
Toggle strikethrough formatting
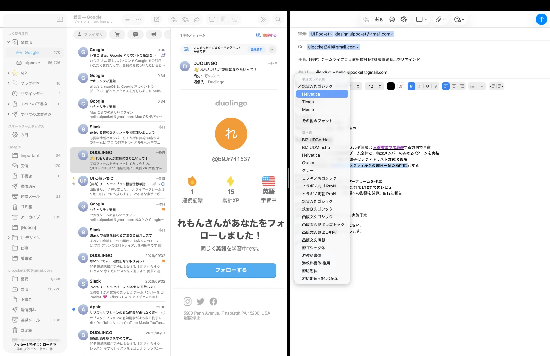click(x=435, y=86)
